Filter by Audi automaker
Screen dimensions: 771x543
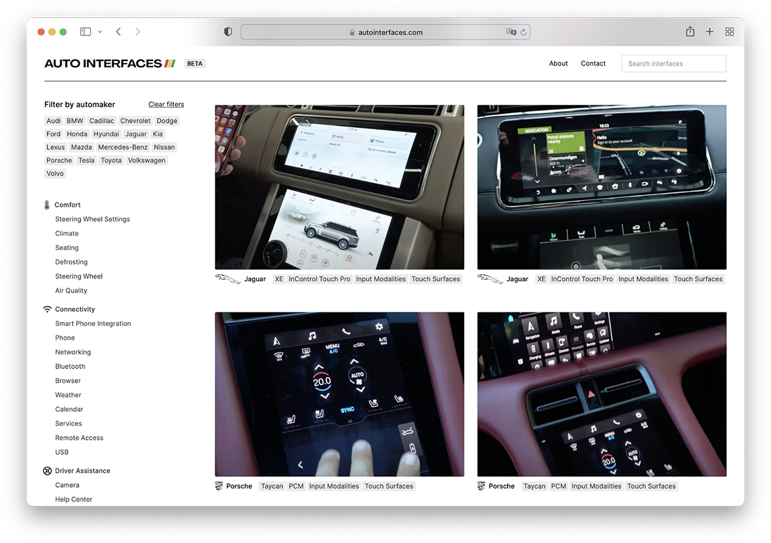[x=54, y=121]
